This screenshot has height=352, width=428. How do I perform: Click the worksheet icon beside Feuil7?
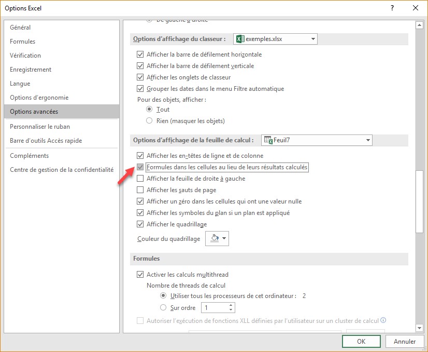pos(268,140)
